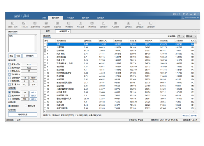Click the 显示设置 button
Viewport: 204px width, 146px height.
pyautogui.click(x=194, y=116)
